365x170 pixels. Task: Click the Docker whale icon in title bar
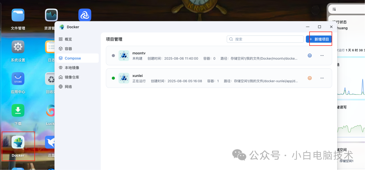[62, 27]
